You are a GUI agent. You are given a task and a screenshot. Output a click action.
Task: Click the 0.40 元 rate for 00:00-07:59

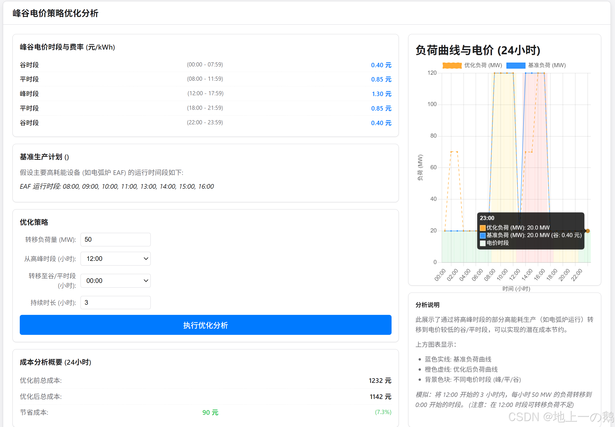(x=381, y=65)
